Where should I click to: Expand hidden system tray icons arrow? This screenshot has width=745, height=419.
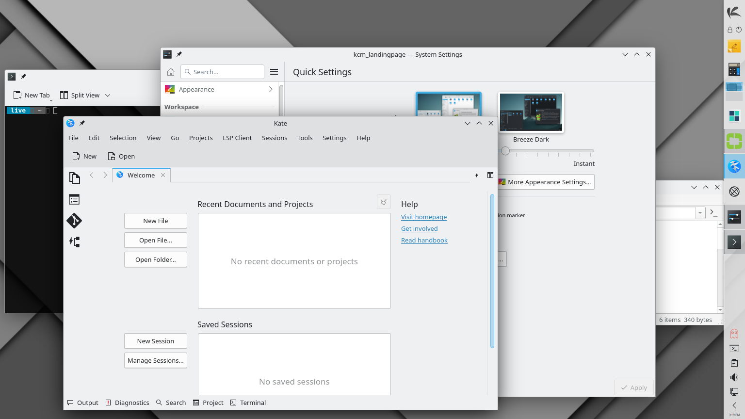point(734,405)
